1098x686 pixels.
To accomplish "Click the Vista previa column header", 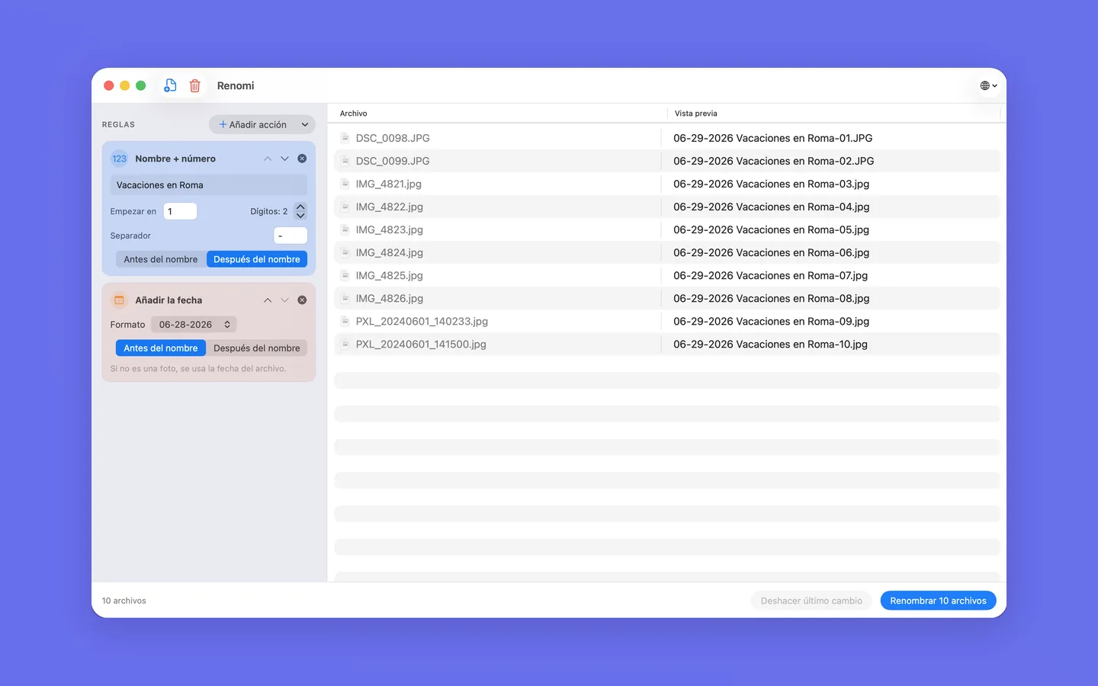I will [x=696, y=114].
